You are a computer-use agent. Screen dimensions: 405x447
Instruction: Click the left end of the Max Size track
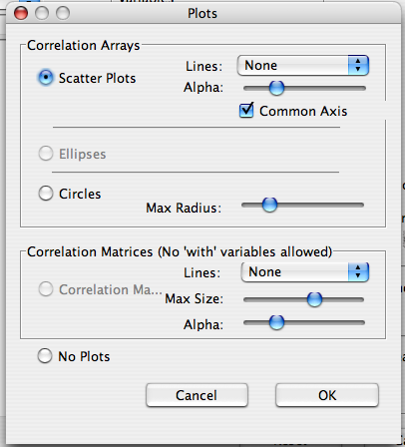coord(247,299)
